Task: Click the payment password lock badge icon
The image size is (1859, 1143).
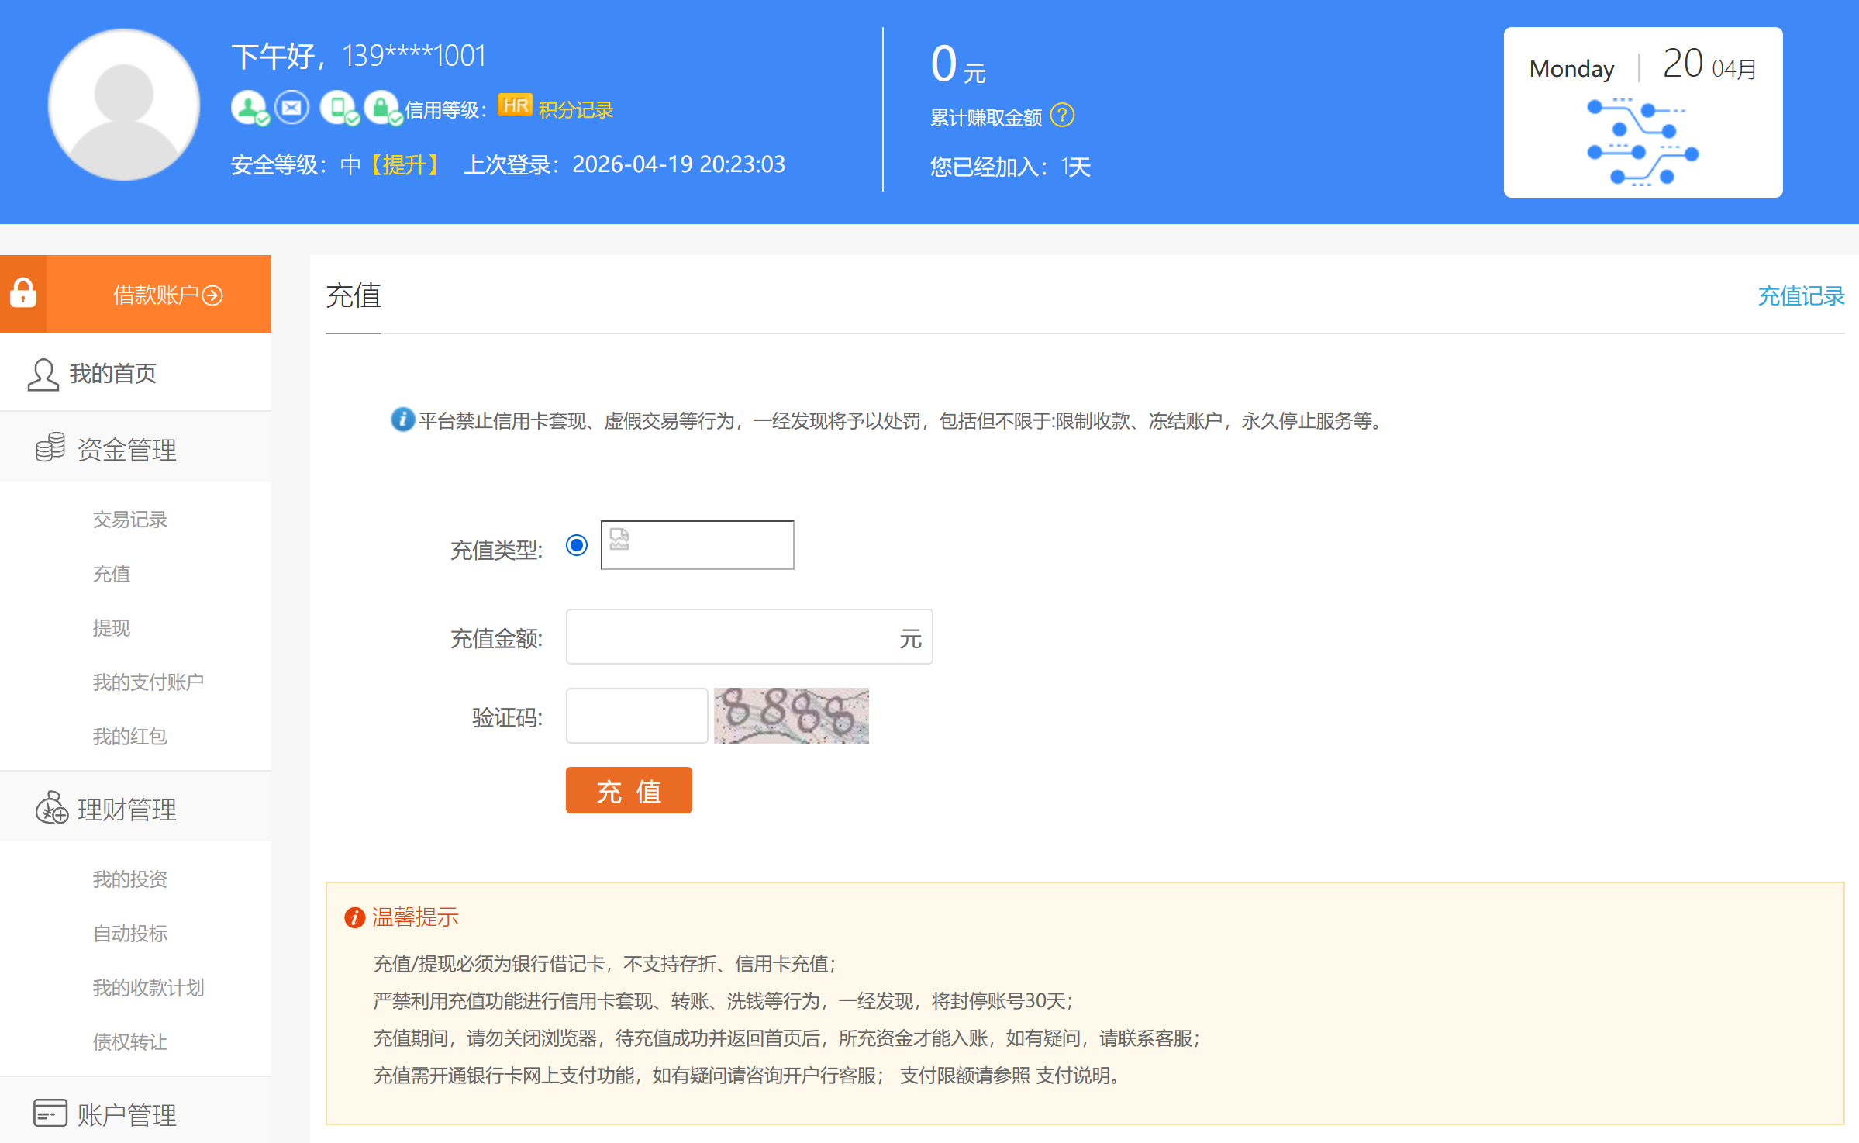Action: (381, 107)
